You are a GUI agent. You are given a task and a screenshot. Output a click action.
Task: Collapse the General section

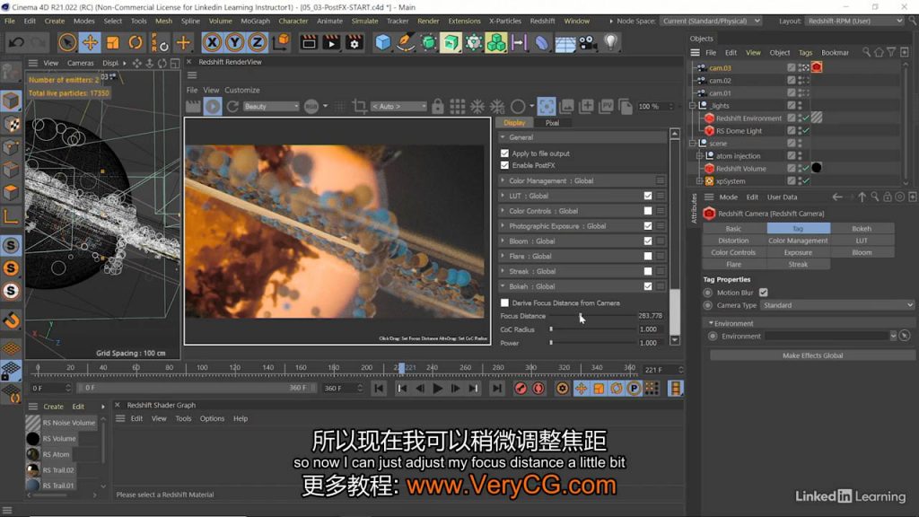(x=503, y=137)
